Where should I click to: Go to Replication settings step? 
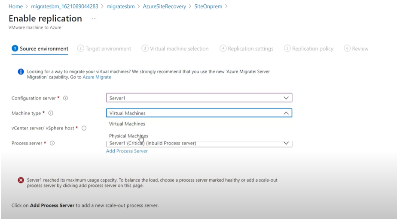coord(246,48)
